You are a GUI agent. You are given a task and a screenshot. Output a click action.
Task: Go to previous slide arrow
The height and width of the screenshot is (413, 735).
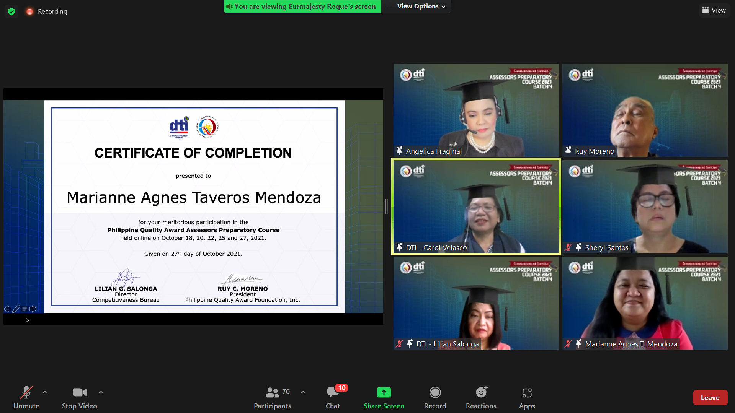coord(8,309)
